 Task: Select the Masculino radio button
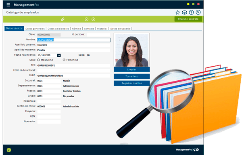(x=38, y=60)
